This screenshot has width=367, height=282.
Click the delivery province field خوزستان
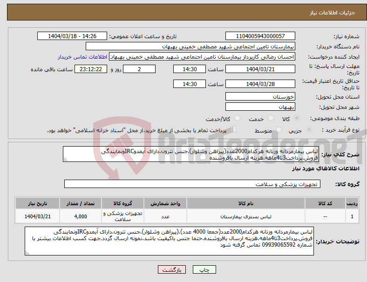point(260,96)
